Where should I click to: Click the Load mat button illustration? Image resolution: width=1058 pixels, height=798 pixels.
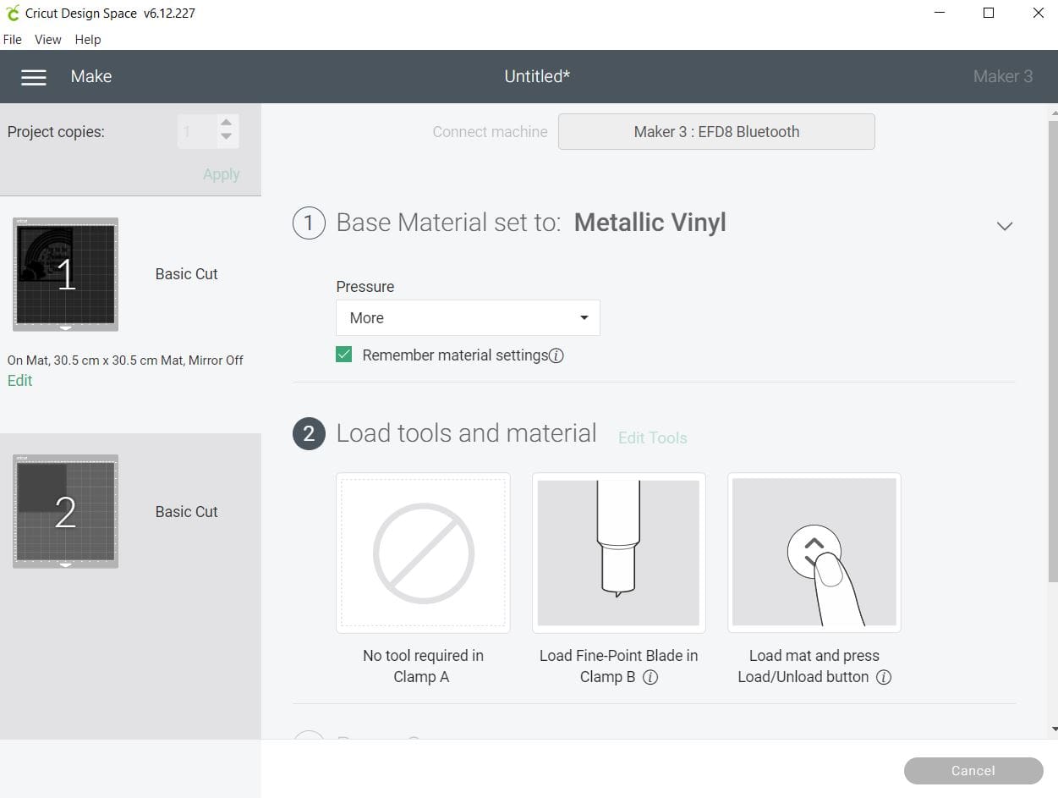814,553
